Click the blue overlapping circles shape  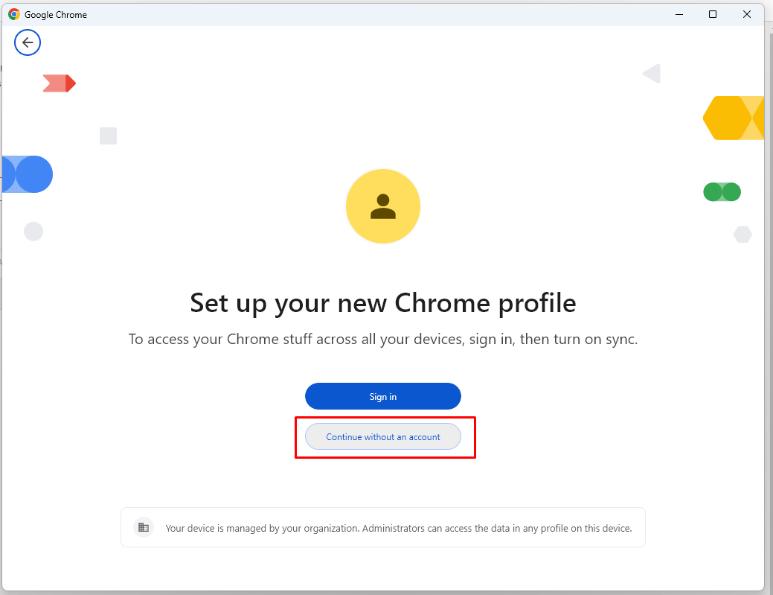(x=28, y=174)
